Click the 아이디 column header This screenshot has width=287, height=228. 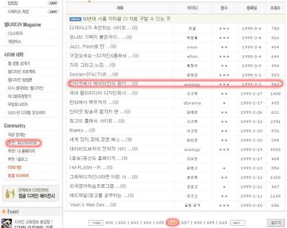click(192, 8)
